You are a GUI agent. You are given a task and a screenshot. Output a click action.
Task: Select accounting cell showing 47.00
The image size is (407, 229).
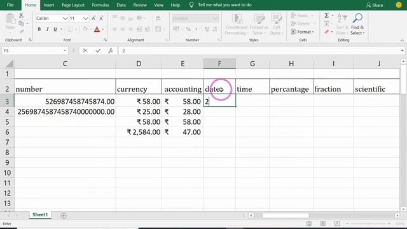(x=183, y=132)
